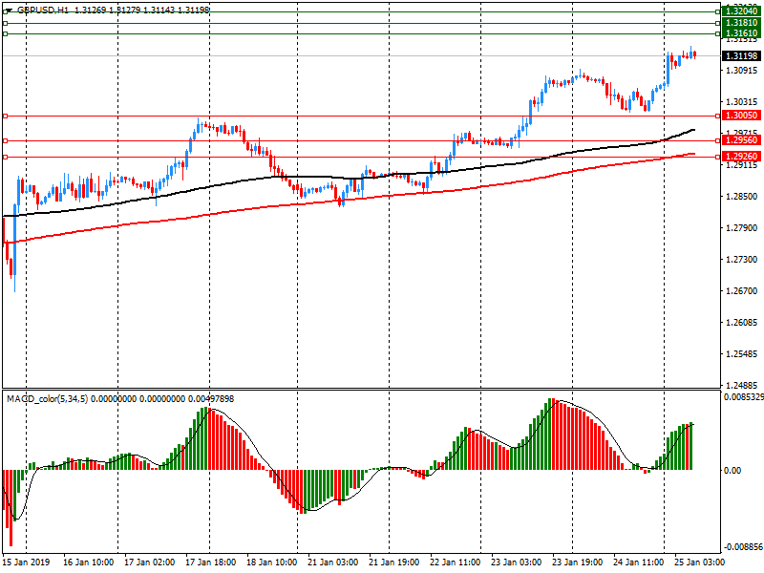Click the 23 Jan 03:00 time label
The width and height of the screenshot is (764, 573).
pos(516,562)
